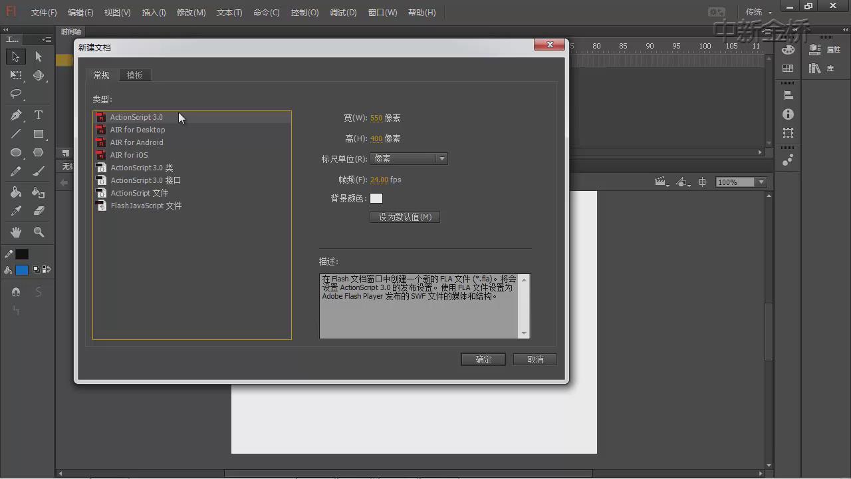851x479 pixels.
Task: Open the 属性 properties panel
Action: point(825,50)
